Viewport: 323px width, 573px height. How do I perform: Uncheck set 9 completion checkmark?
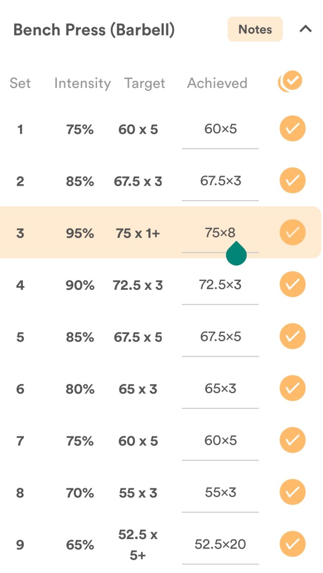tap(292, 544)
